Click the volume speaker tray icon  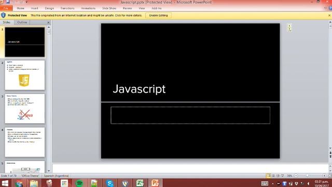309,183
